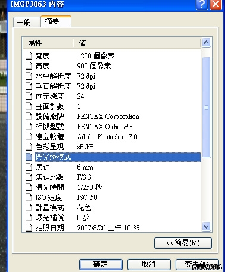Click the scrollbar up arrow
Image resolution: width=225 pixels, height=272 pixels.
(x=206, y=42)
